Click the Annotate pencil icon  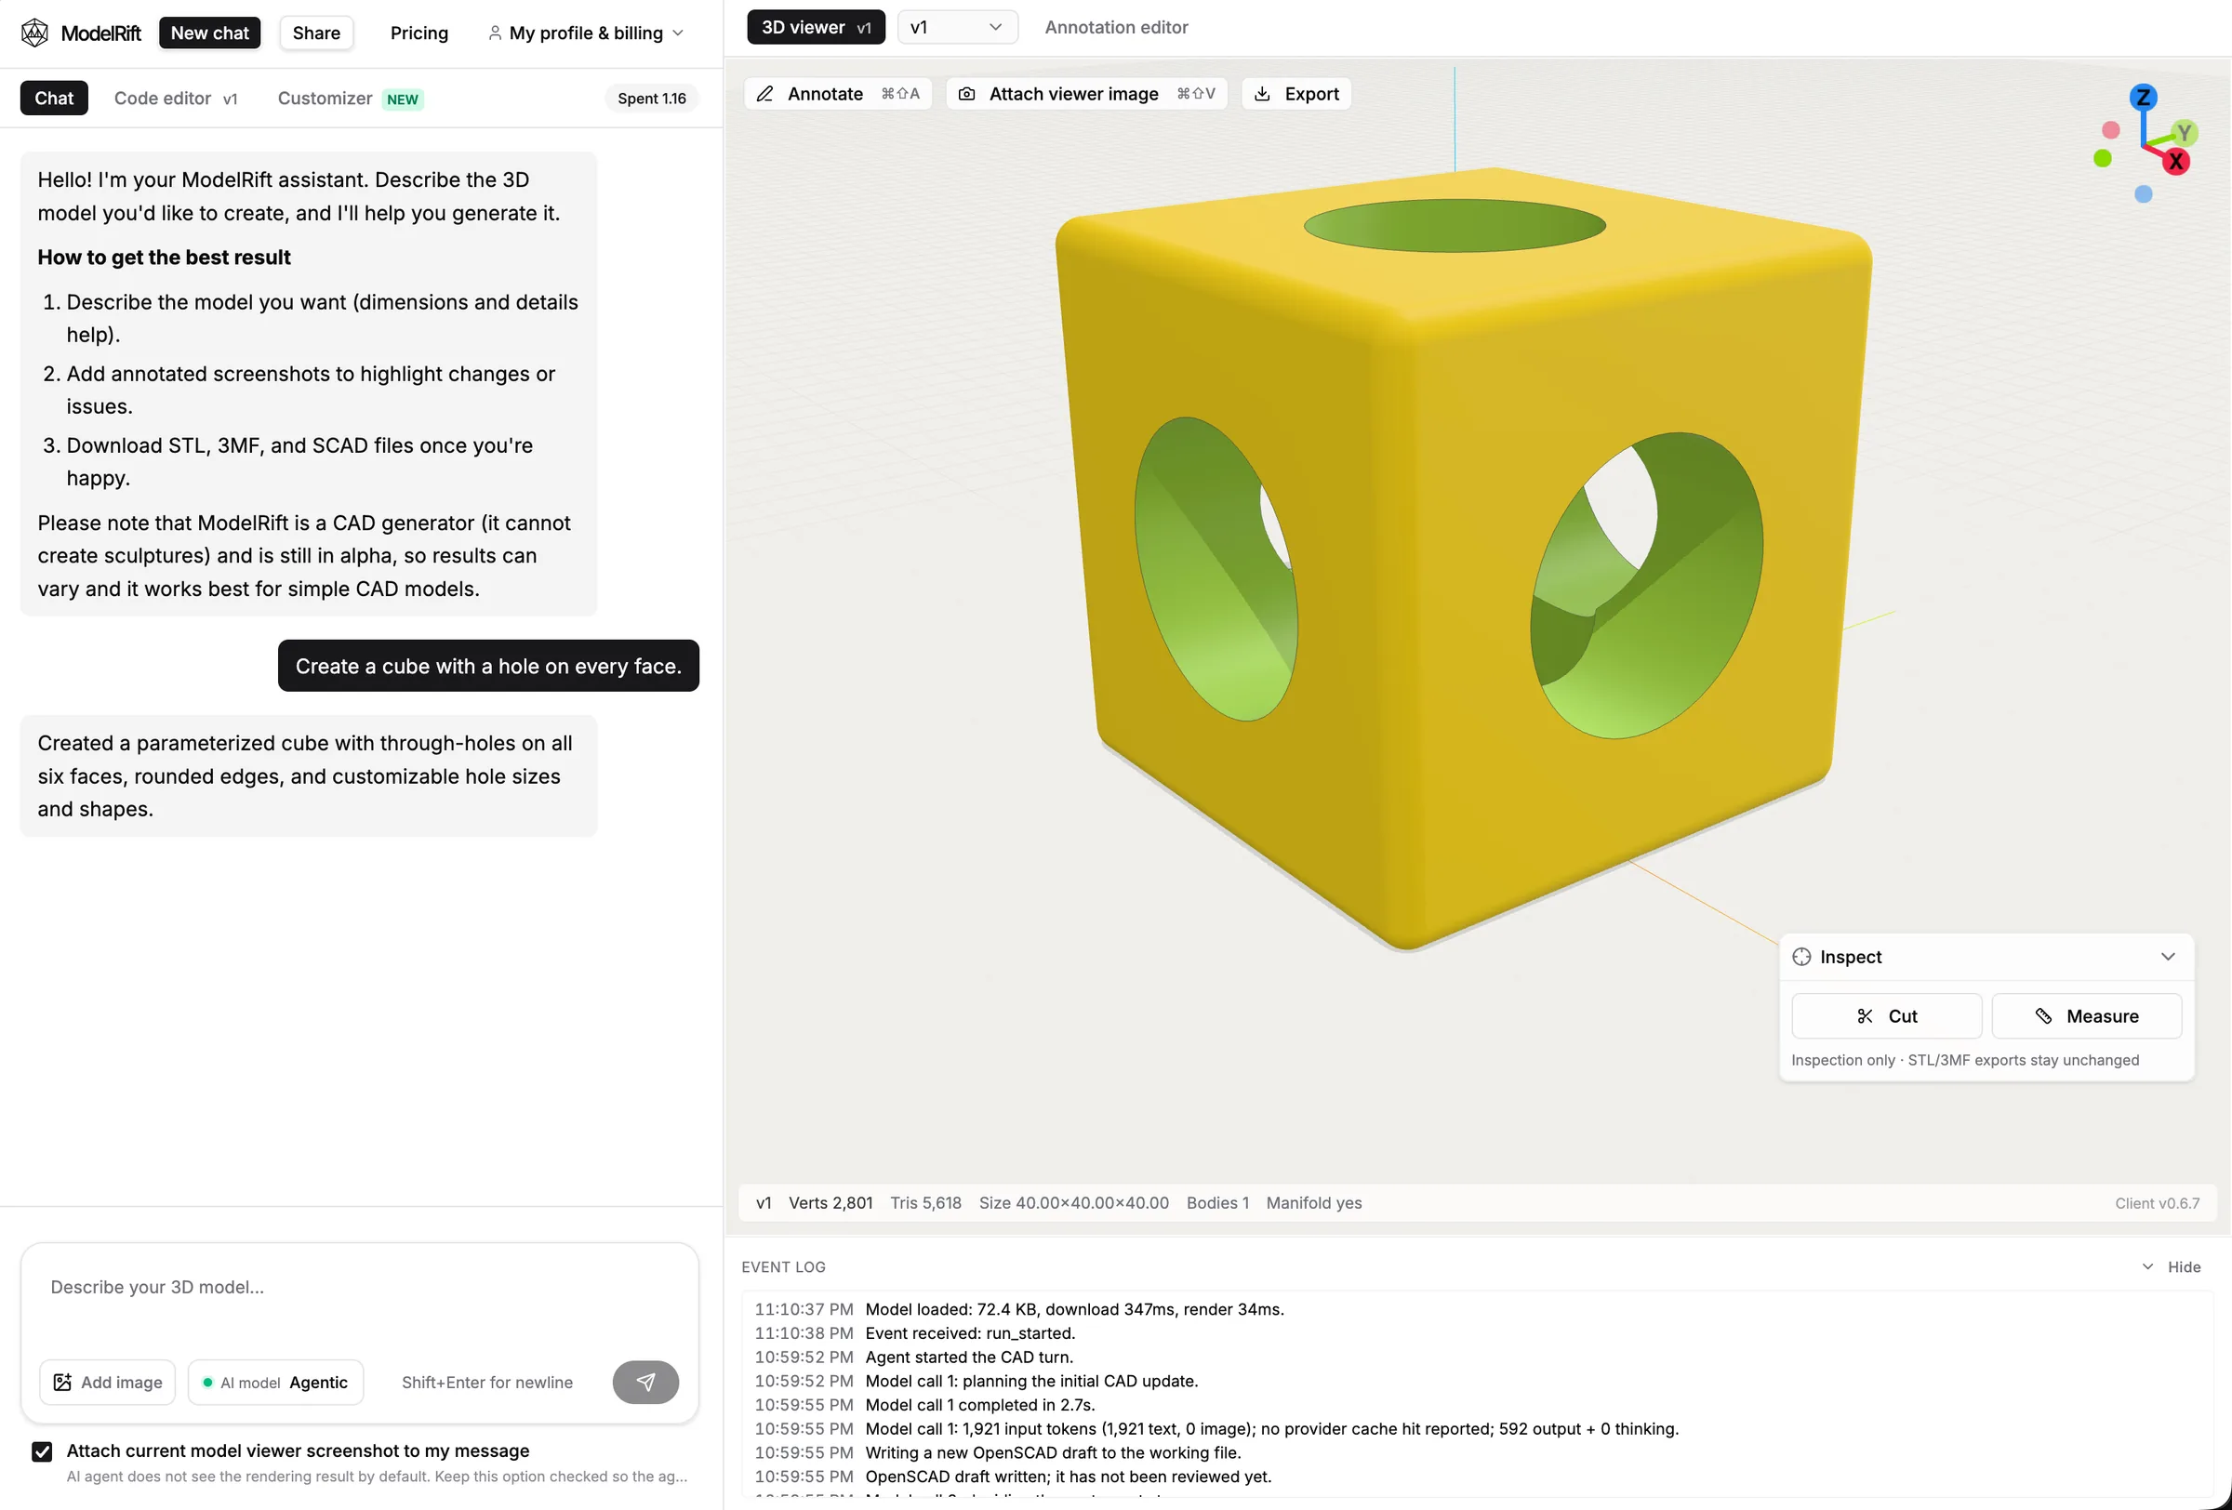point(764,94)
